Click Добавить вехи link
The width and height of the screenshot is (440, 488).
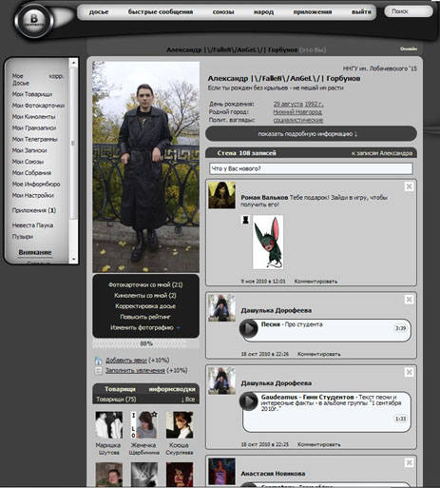(126, 361)
